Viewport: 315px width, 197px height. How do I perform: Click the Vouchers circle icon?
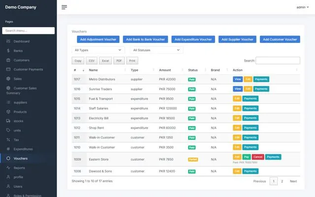(x=8, y=158)
